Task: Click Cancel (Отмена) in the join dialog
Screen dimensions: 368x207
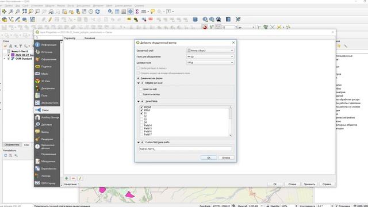Action: point(226,158)
